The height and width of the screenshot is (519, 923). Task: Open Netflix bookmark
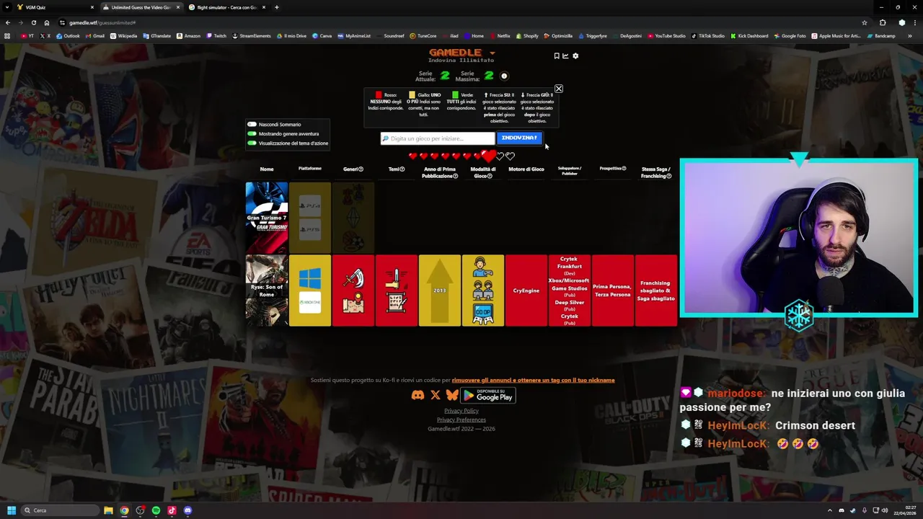tap(500, 36)
